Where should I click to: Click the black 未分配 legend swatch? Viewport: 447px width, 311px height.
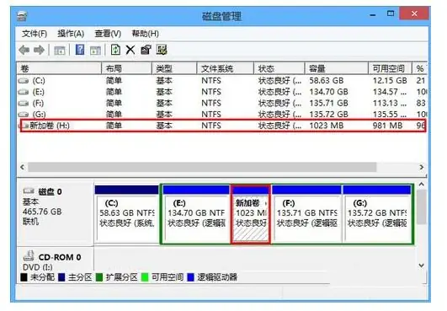24,277
